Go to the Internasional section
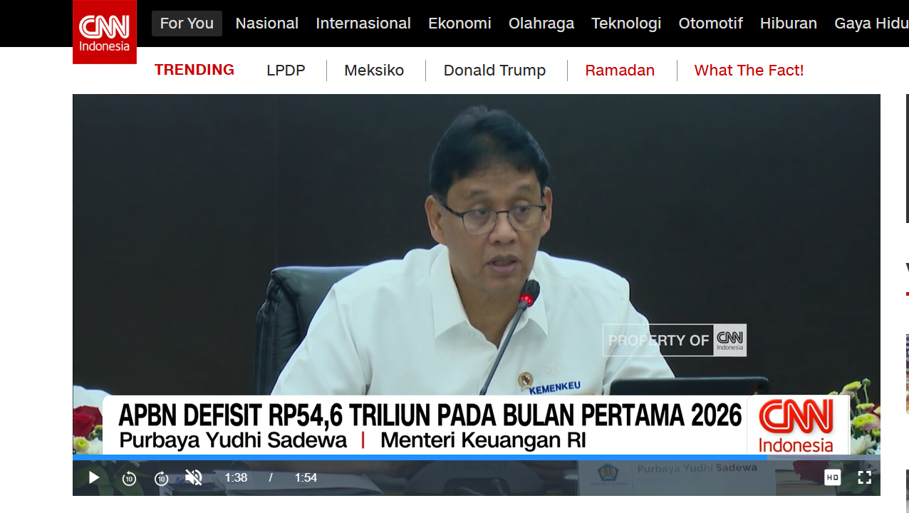Image resolution: width=909 pixels, height=513 pixels. coord(363,24)
